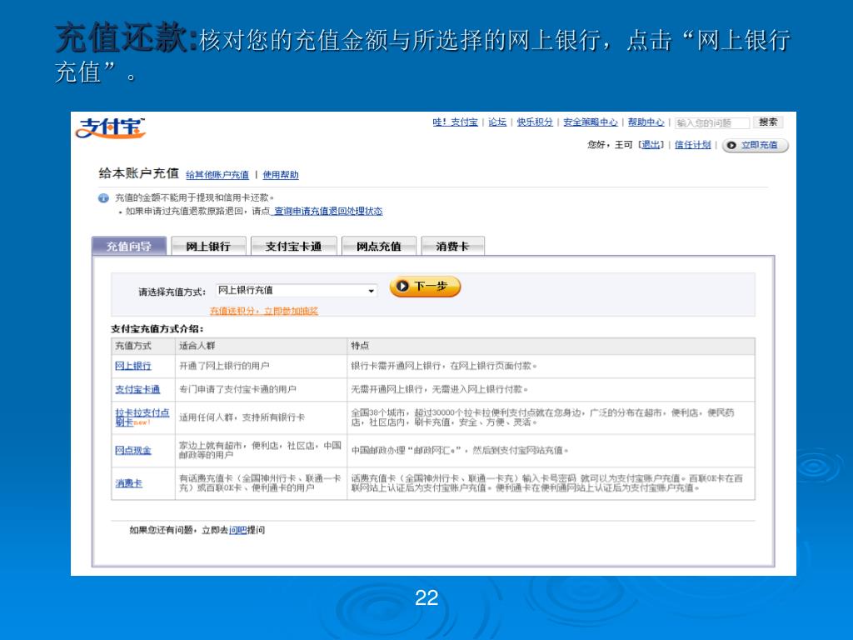The height and width of the screenshot is (640, 853).
Task: Click the blue info icon beside 充值的金额
Action: click(103, 198)
